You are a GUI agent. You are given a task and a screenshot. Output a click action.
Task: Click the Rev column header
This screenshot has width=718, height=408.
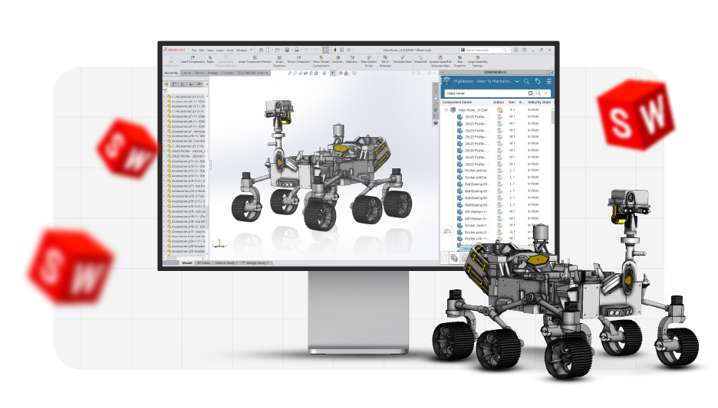coord(512,103)
